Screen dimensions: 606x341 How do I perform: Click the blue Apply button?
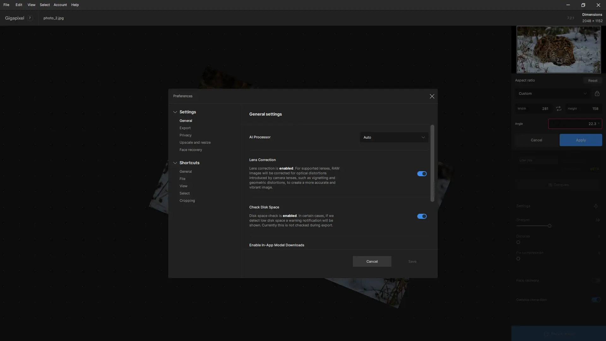click(x=580, y=140)
